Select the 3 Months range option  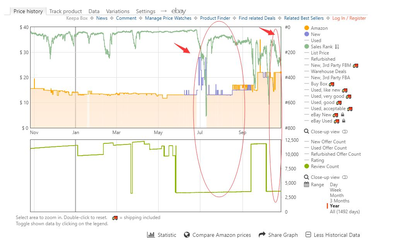click(339, 201)
